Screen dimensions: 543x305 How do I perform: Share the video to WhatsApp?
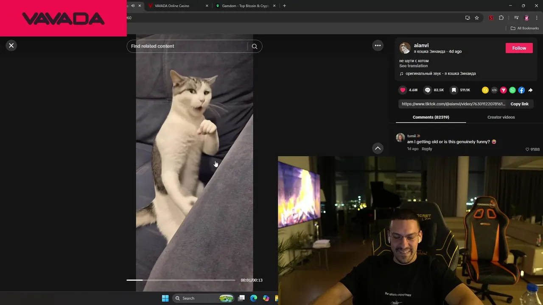click(x=512, y=90)
